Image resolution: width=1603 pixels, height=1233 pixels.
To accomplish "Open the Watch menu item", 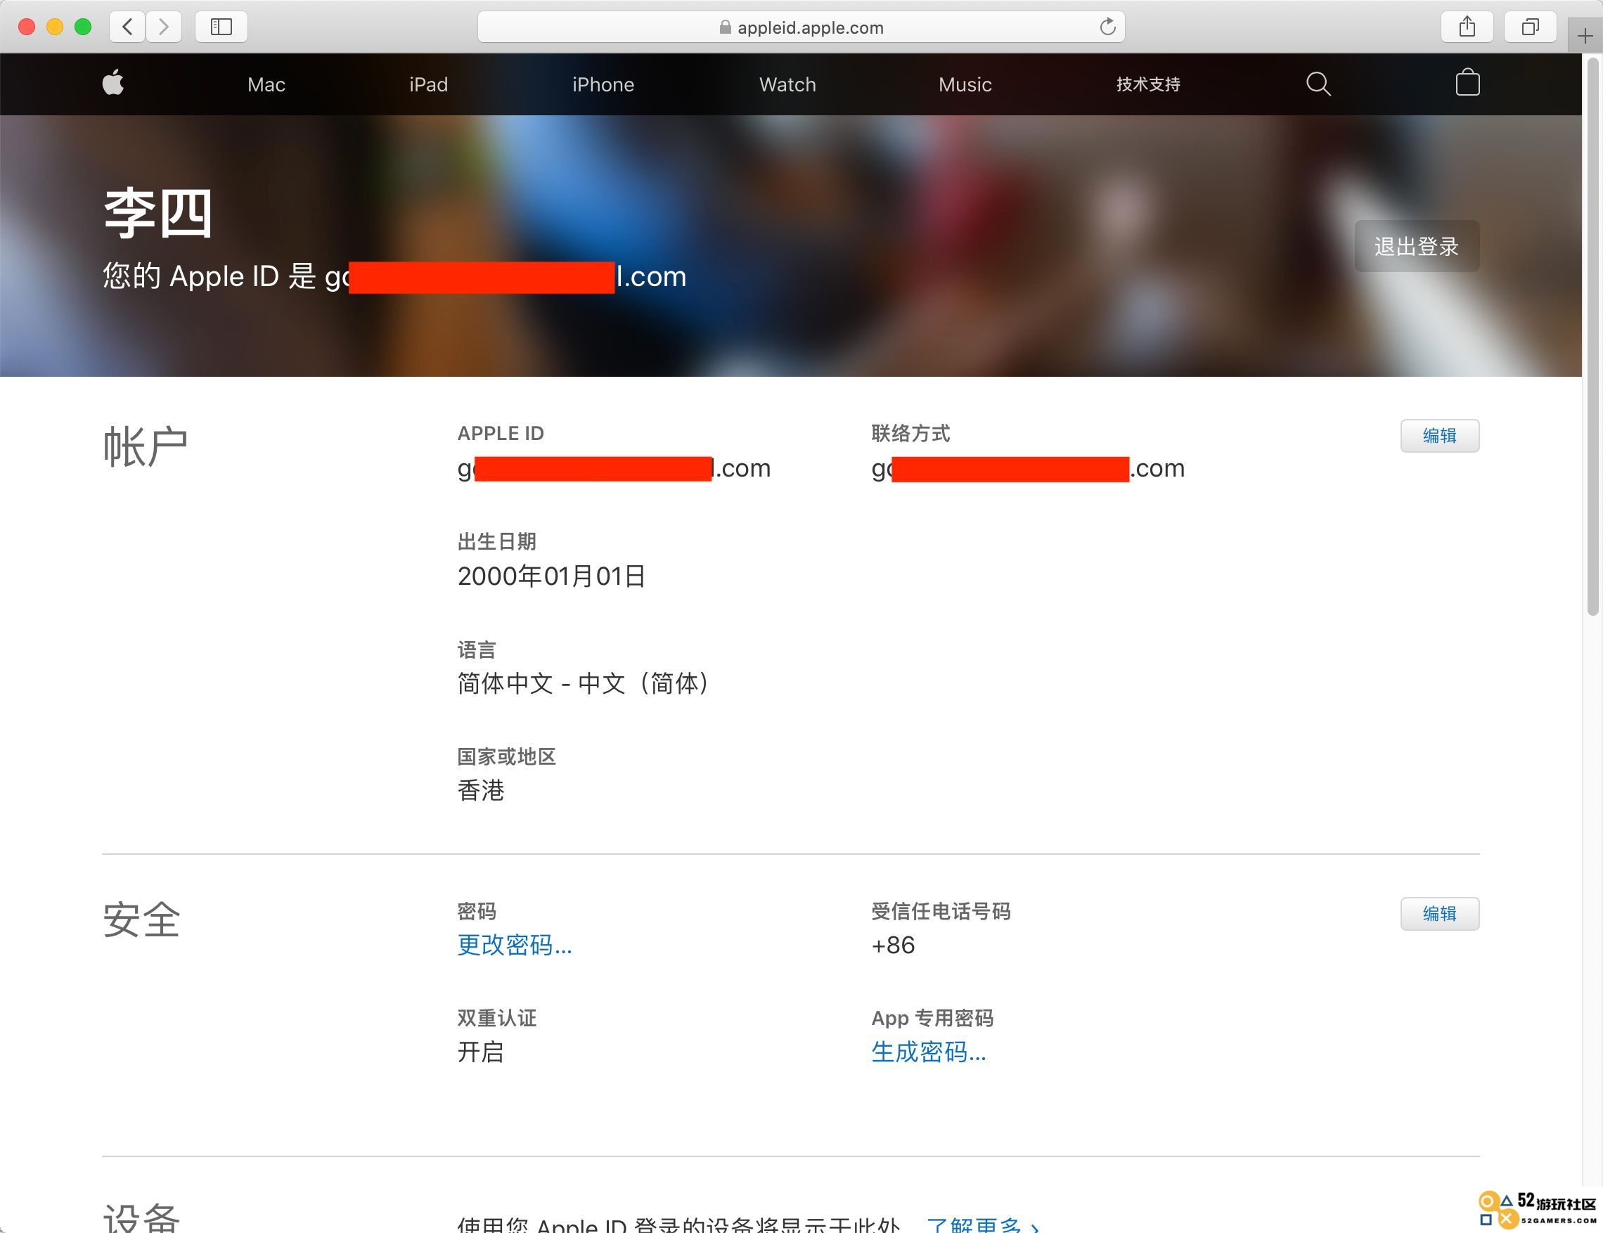I will click(x=787, y=84).
